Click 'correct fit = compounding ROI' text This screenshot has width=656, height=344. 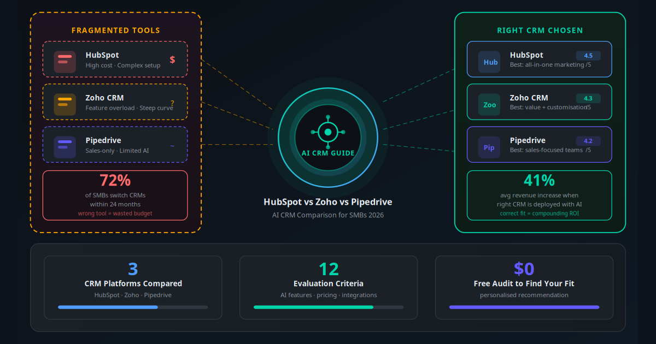(x=539, y=213)
